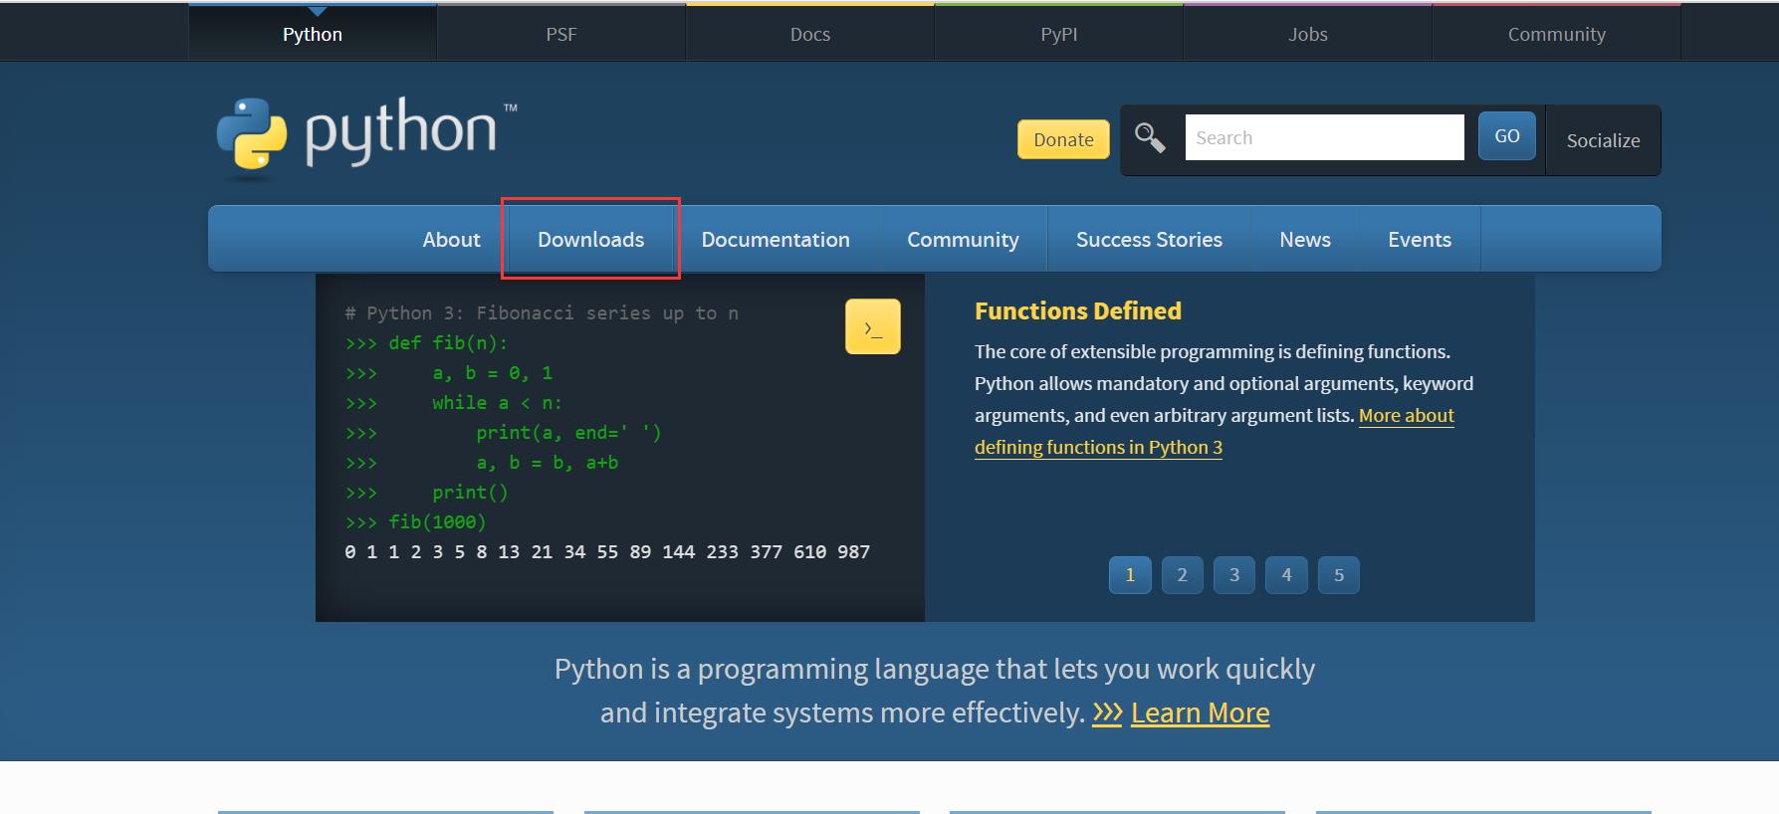Open the Jobs tab in top bar
Image resolution: width=1779 pixels, height=814 pixels.
coord(1308,34)
